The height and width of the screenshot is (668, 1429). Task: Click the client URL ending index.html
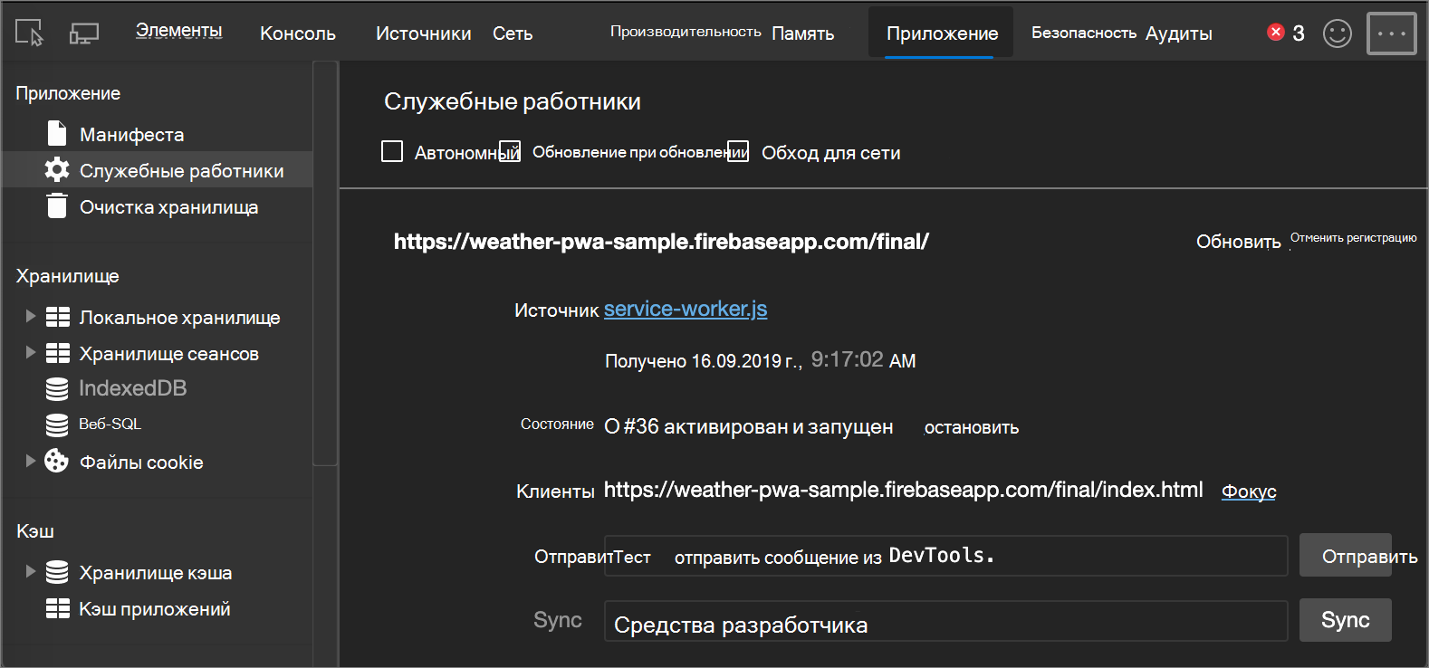(x=903, y=490)
